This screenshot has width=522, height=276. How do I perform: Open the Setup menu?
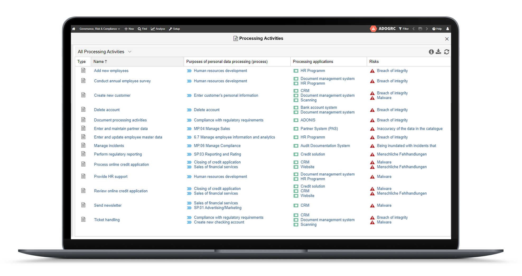174,29
